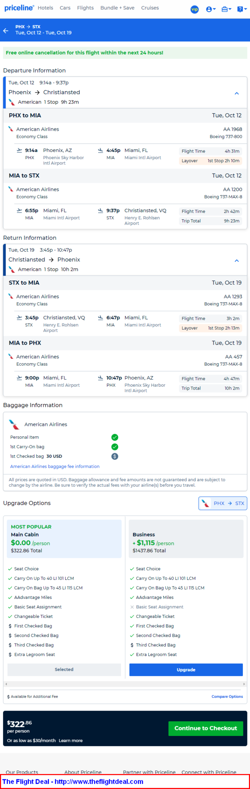
Task: Click the Compare Options link
Action: 227,696
